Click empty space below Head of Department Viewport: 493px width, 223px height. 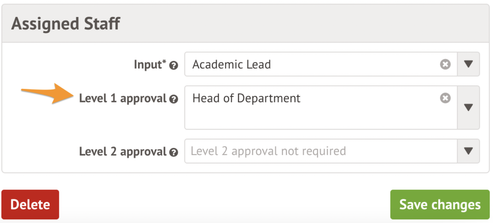291,118
